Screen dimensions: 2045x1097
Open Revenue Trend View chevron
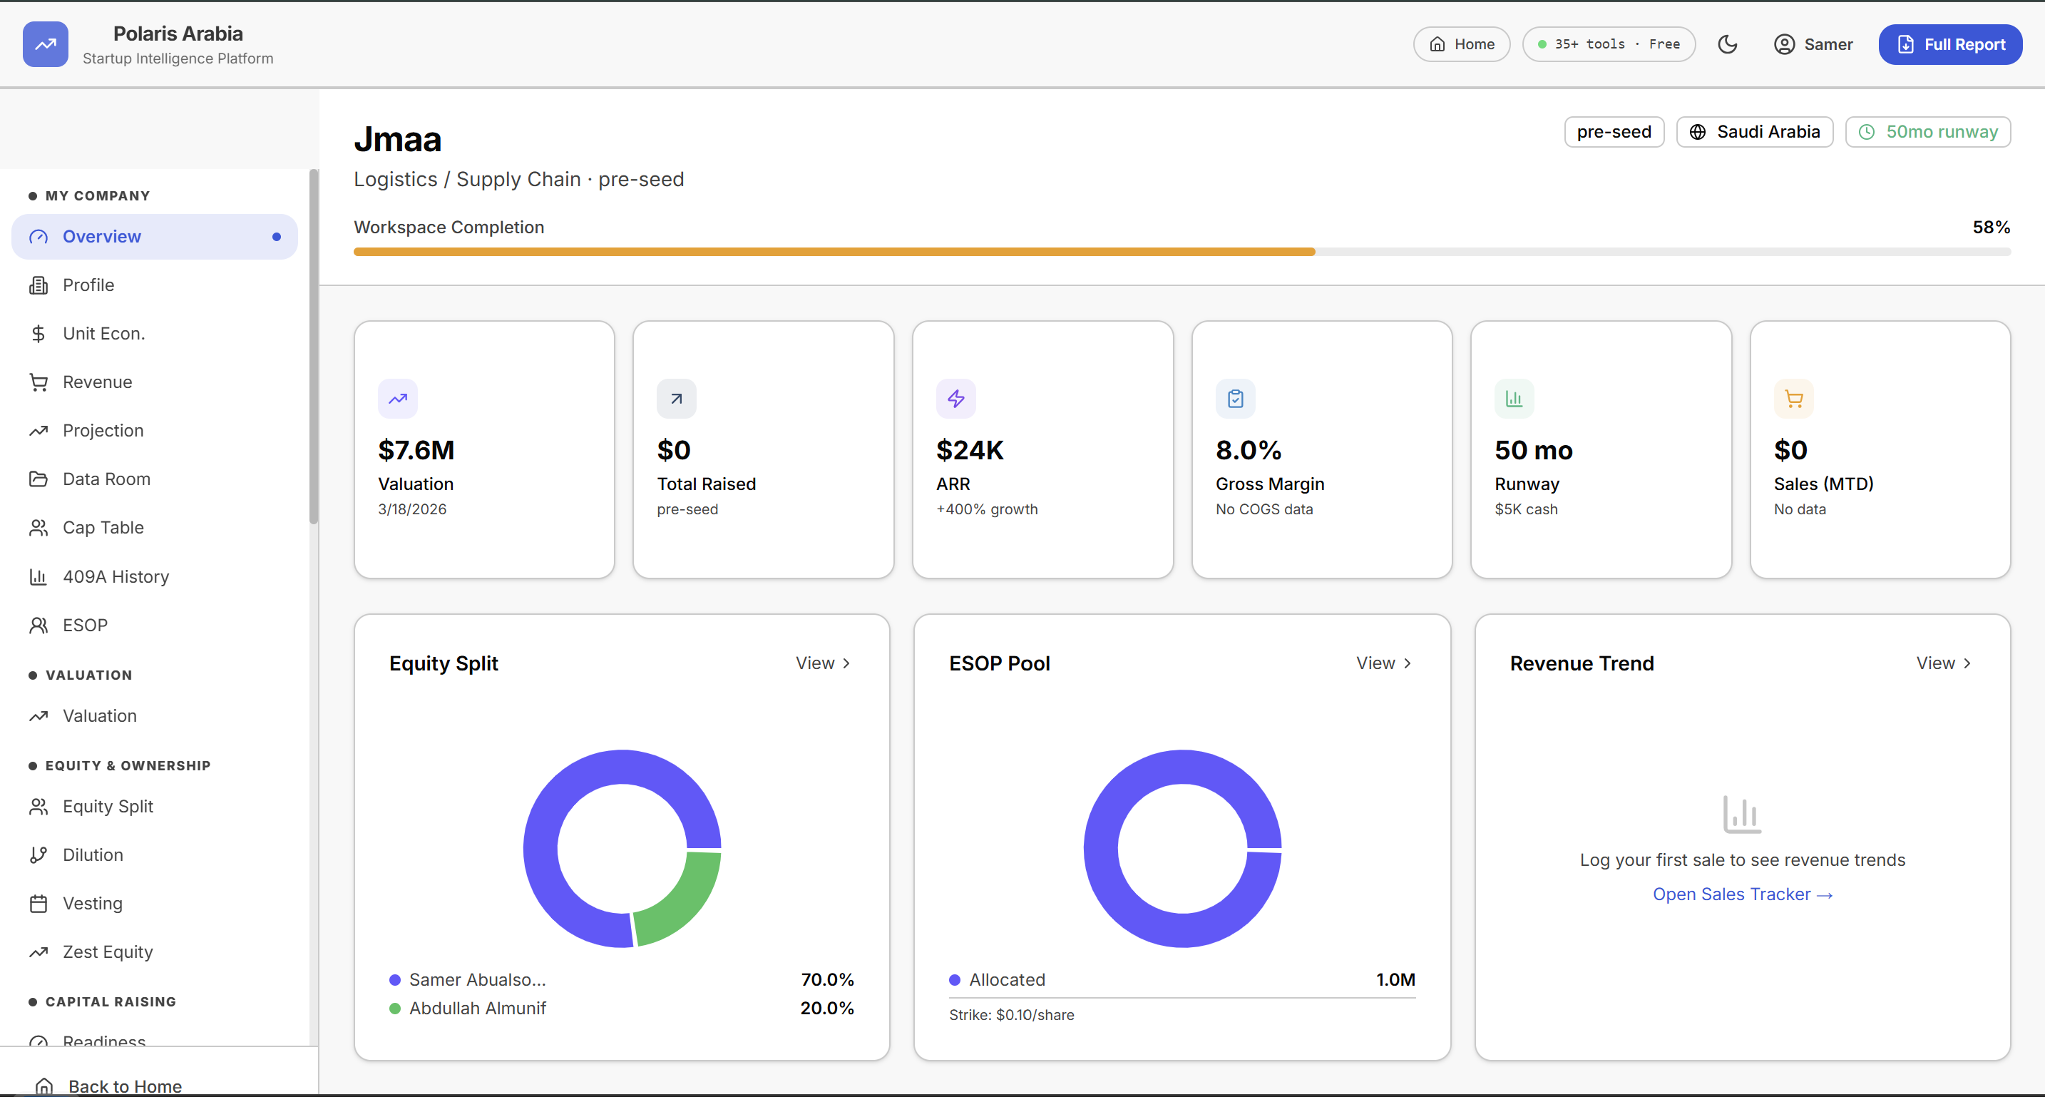[1967, 663]
